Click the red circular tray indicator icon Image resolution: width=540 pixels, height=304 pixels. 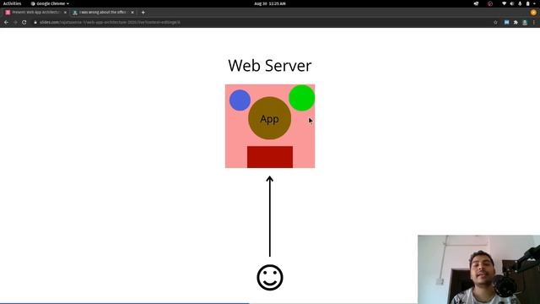point(490,3)
